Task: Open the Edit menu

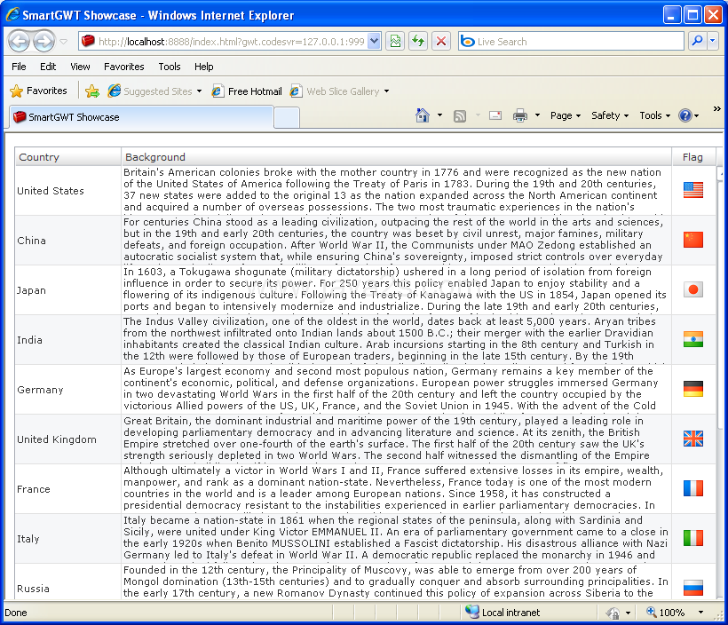Action: [x=48, y=67]
